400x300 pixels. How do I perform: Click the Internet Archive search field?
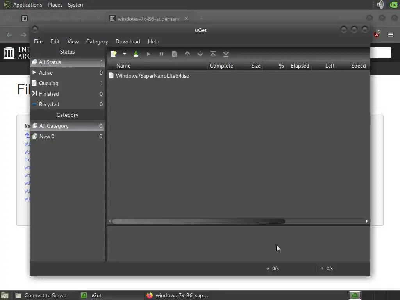381,53
